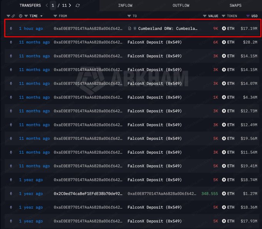Click ETH token icon in $14.07M row

[x=224, y=83]
